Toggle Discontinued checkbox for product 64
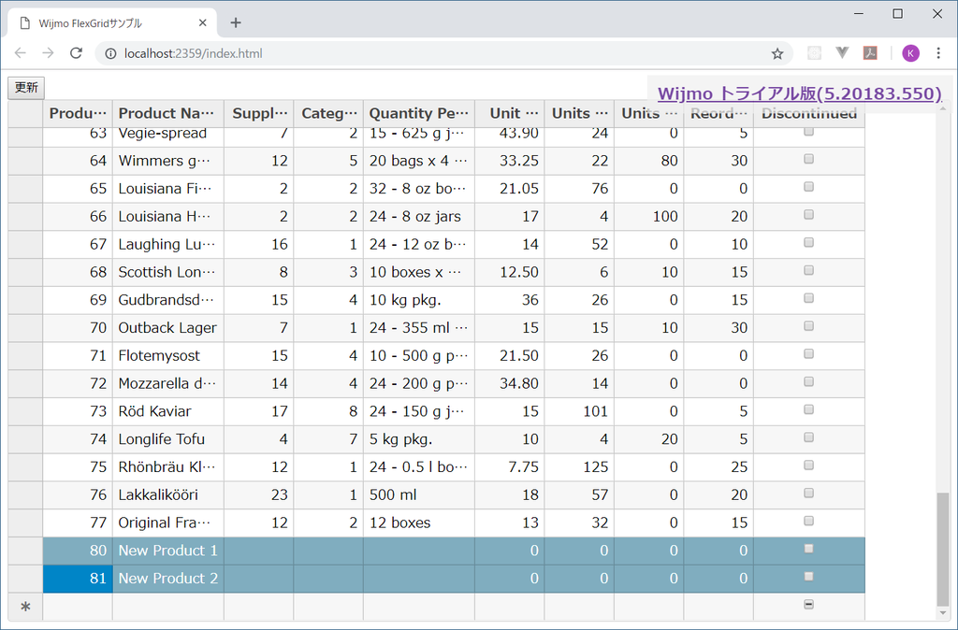Viewport: 958px width, 630px height. [809, 159]
